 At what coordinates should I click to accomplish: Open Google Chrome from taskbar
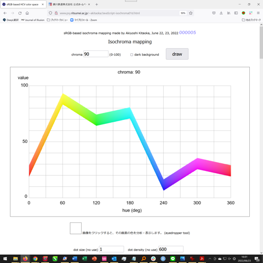tap(35, 259)
